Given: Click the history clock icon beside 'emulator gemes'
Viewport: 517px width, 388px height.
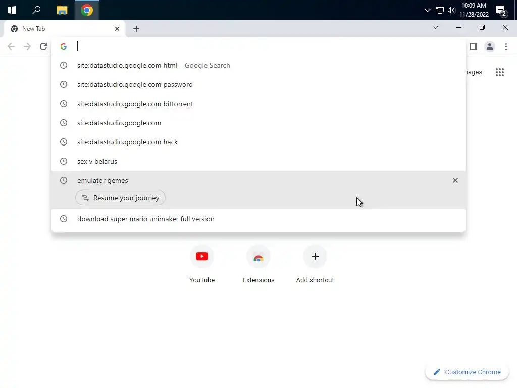Looking at the screenshot, I should pos(64,180).
